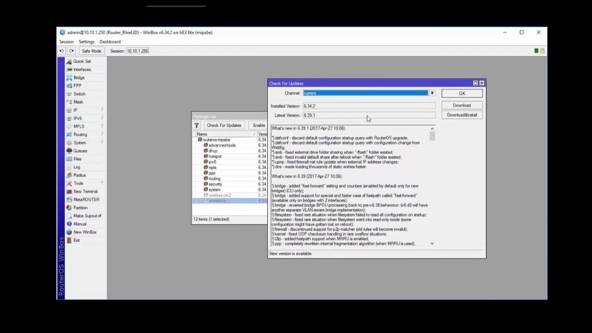Select the mpls package row

click(229, 167)
